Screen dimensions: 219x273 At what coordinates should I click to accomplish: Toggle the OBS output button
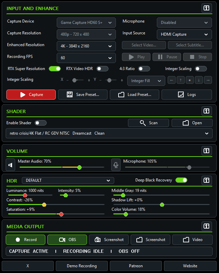point(67,240)
